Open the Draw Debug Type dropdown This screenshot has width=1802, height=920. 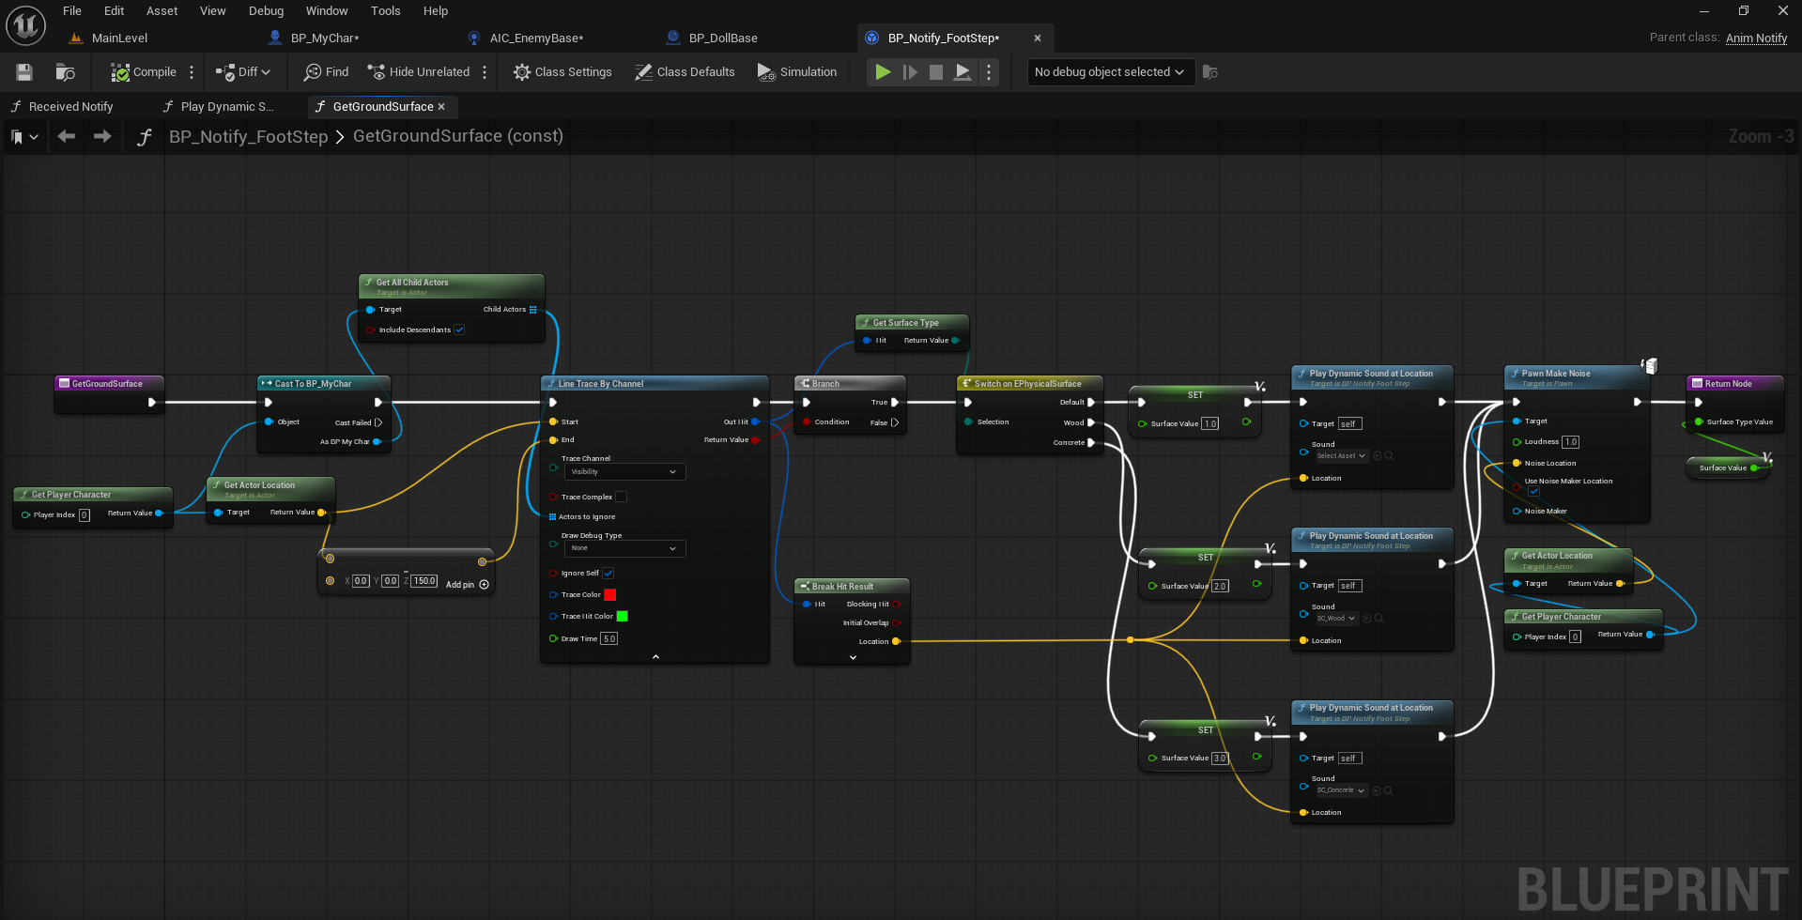pyautogui.click(x=624, y=548)
